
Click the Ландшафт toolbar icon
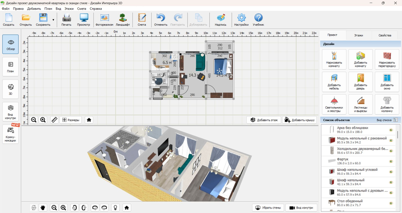tap(123, 19)
